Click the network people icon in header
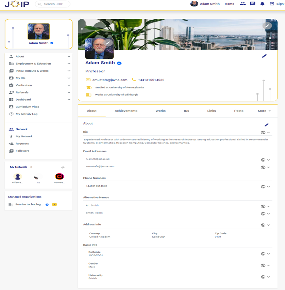Image resolution: width=285 pixels, height=290 pixels. pos(242,4)
